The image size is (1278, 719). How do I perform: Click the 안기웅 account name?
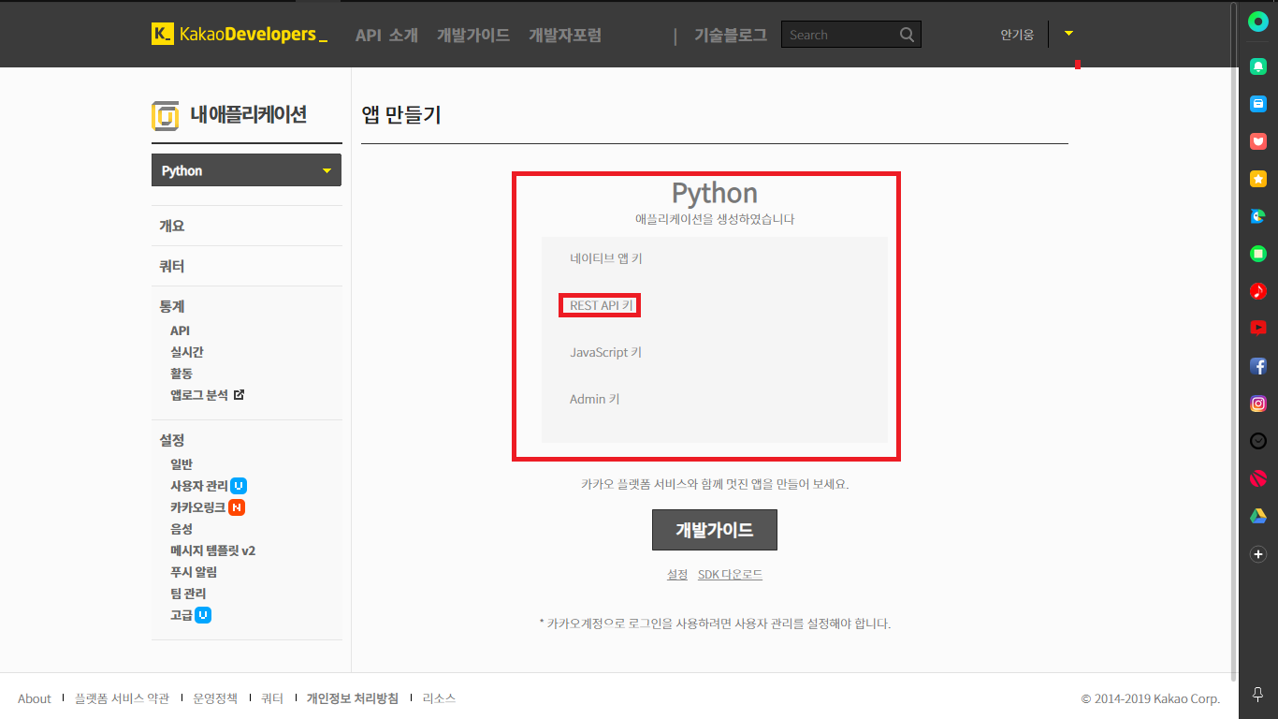tap(1017, 35)
